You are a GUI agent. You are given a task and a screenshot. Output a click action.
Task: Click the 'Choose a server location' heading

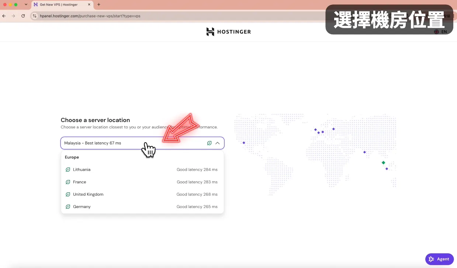tap(95, 120)
